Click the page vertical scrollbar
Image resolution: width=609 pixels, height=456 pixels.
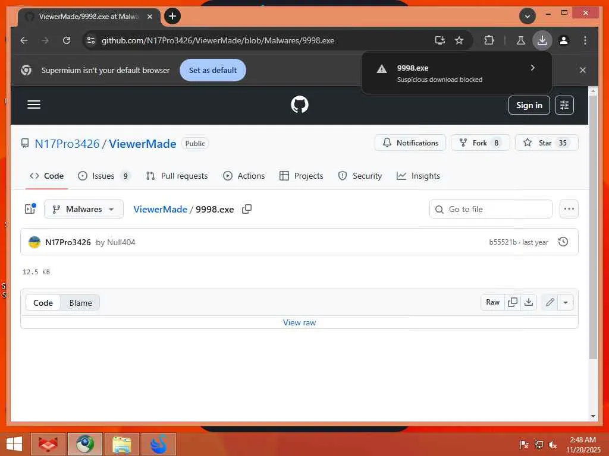(x=593, y=227)
